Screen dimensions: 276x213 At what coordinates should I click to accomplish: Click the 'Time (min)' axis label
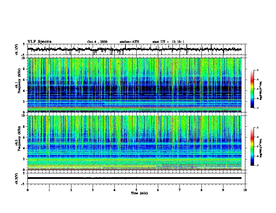139,193
